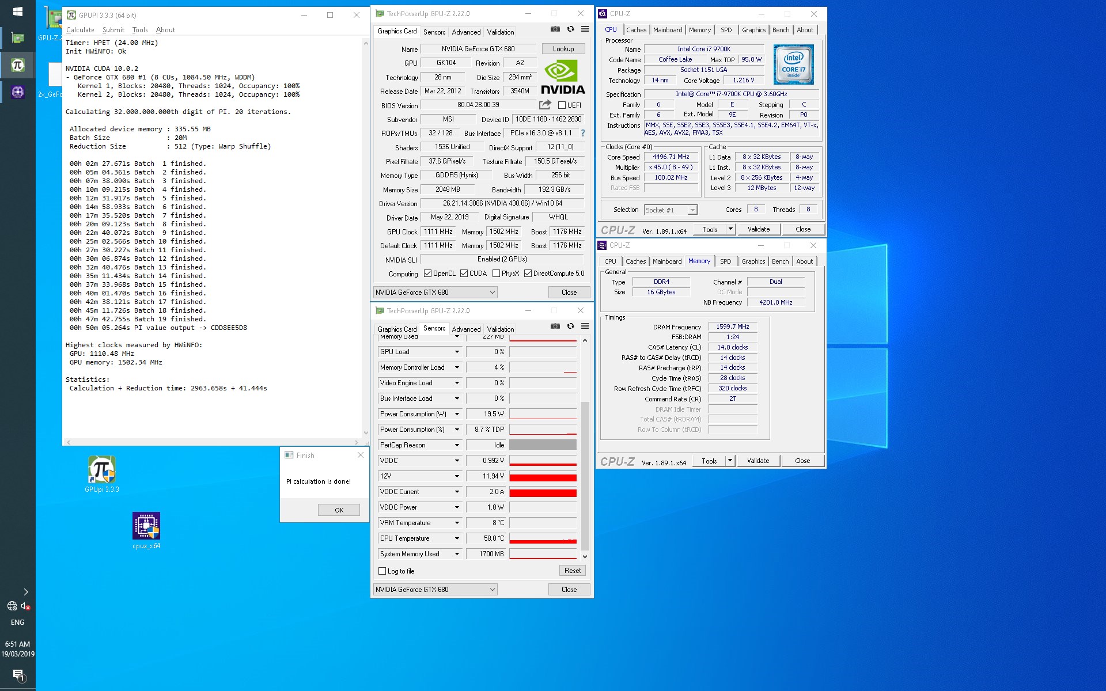The height and width of the screenshot is (691, 1106).
Task: Click the CPU-Z taskbar icon
Action: click(x=18, y=92)
